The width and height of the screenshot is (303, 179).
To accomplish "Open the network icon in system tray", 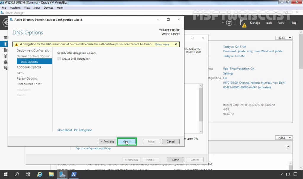I will (288, 174).
